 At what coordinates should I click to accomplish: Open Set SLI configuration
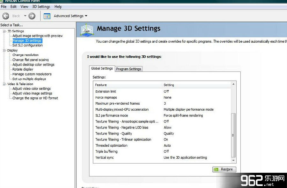(x=27, y=45)
